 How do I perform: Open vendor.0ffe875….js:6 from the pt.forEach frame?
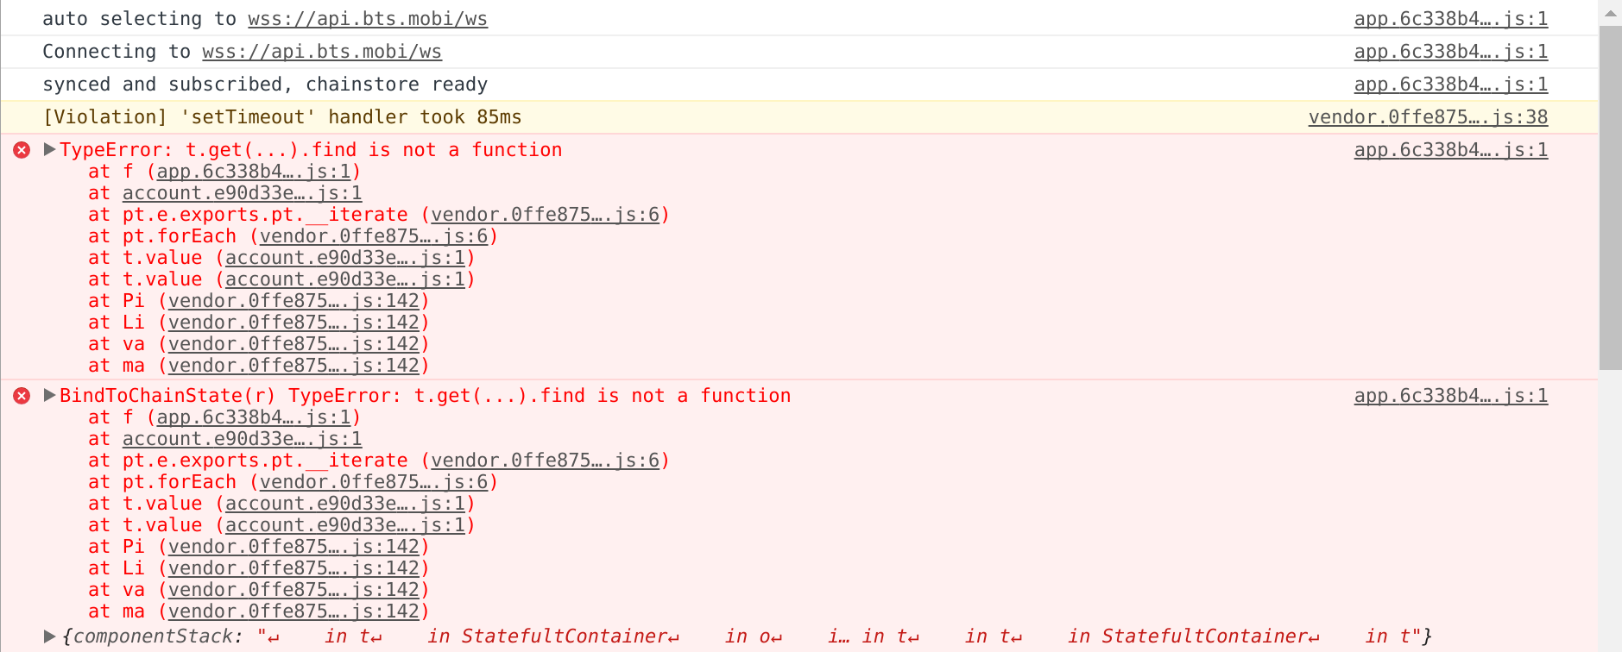[x=376, y=236]
